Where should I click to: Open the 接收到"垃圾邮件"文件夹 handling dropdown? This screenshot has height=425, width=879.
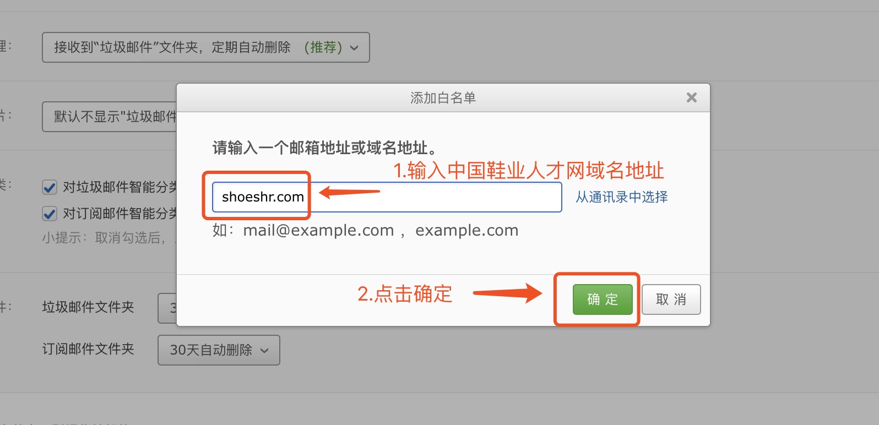click(206, 47)
